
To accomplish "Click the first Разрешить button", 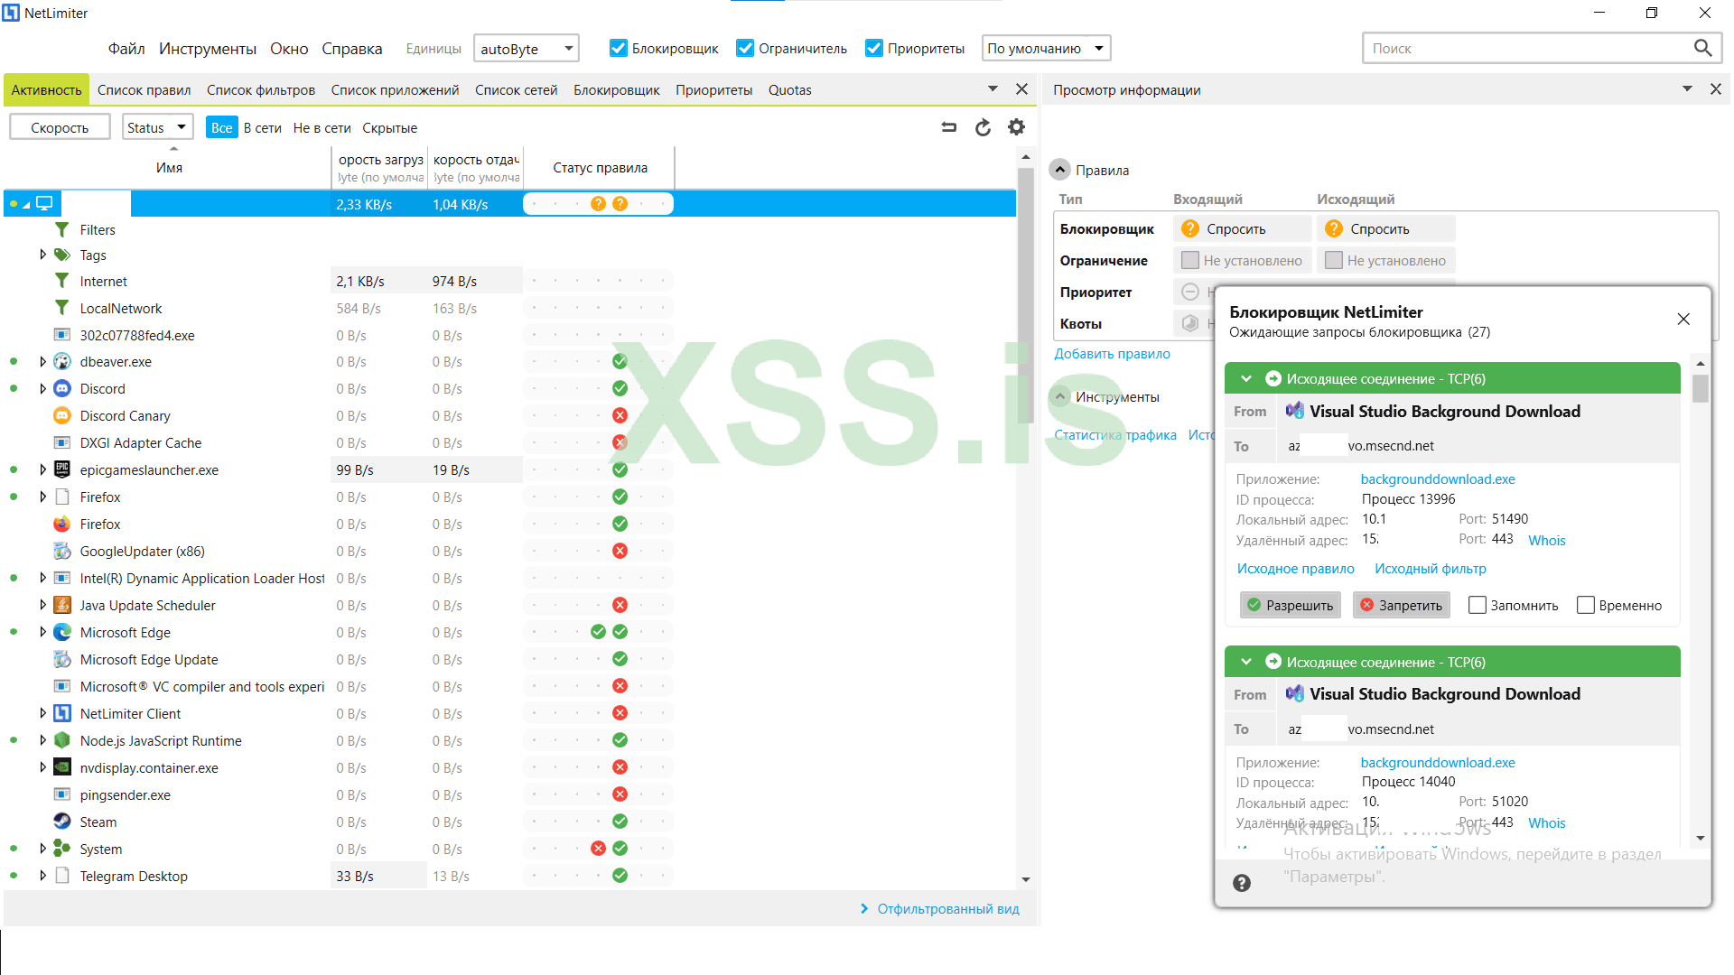I will coord(1290,606).
